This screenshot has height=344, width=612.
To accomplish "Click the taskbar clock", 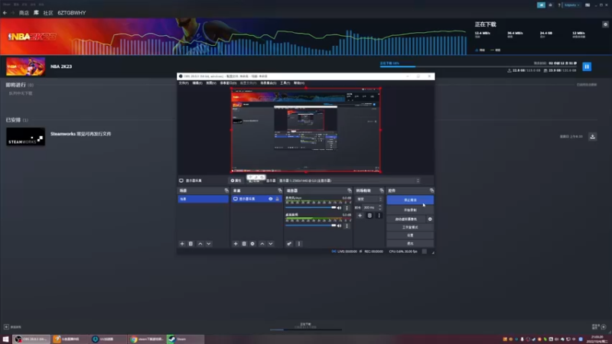I will 597,339.
